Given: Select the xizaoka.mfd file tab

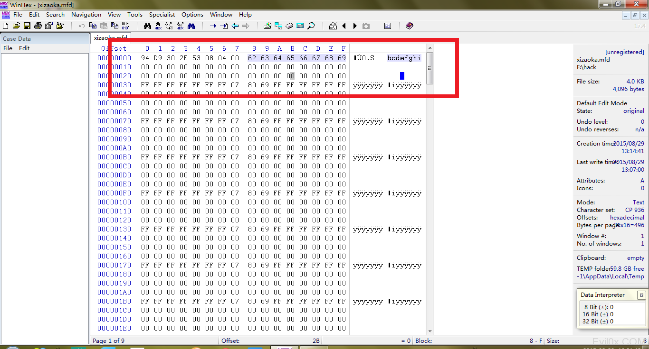Looking at the screenshot, I should pos(110,37).
